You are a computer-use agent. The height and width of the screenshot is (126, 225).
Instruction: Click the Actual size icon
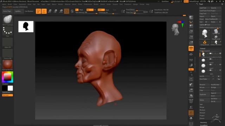191,37
